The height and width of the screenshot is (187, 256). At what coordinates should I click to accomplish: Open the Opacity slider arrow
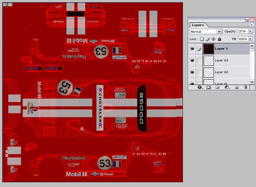click(251, 31)
